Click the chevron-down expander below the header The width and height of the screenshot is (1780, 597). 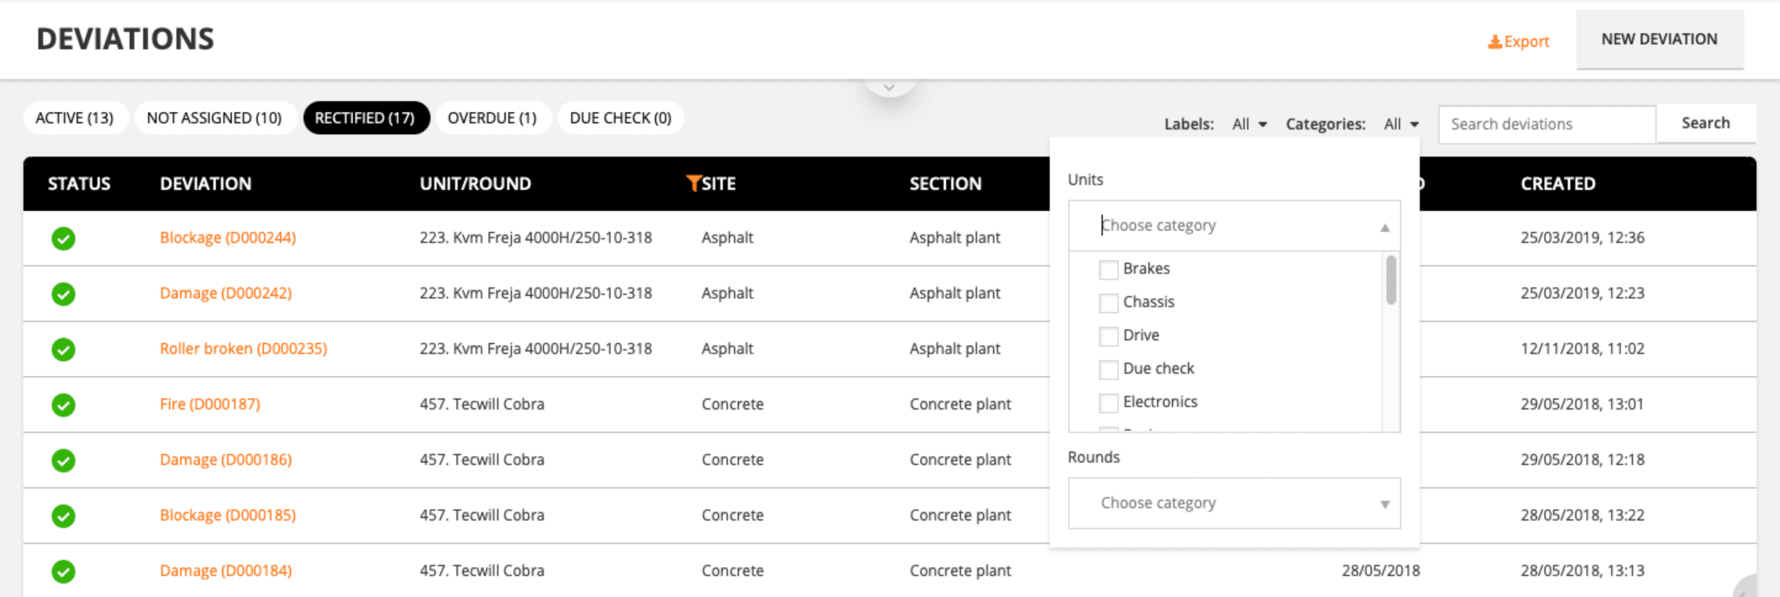(889, 88)
